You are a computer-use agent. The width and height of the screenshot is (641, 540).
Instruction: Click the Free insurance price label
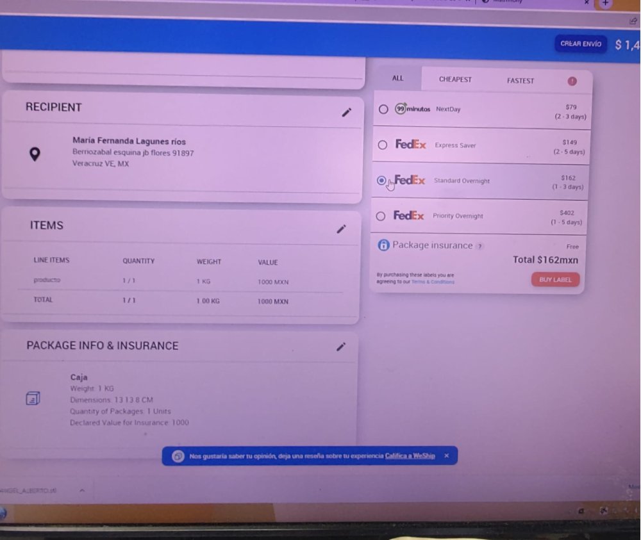(x=572, y=247)
